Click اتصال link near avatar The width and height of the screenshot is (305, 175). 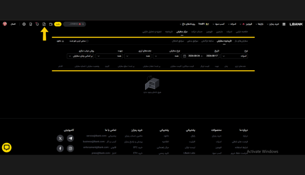(x=13, y=24)
